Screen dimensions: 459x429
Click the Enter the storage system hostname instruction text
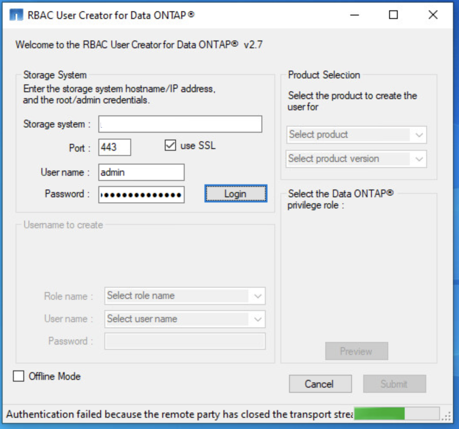(119, 94)
